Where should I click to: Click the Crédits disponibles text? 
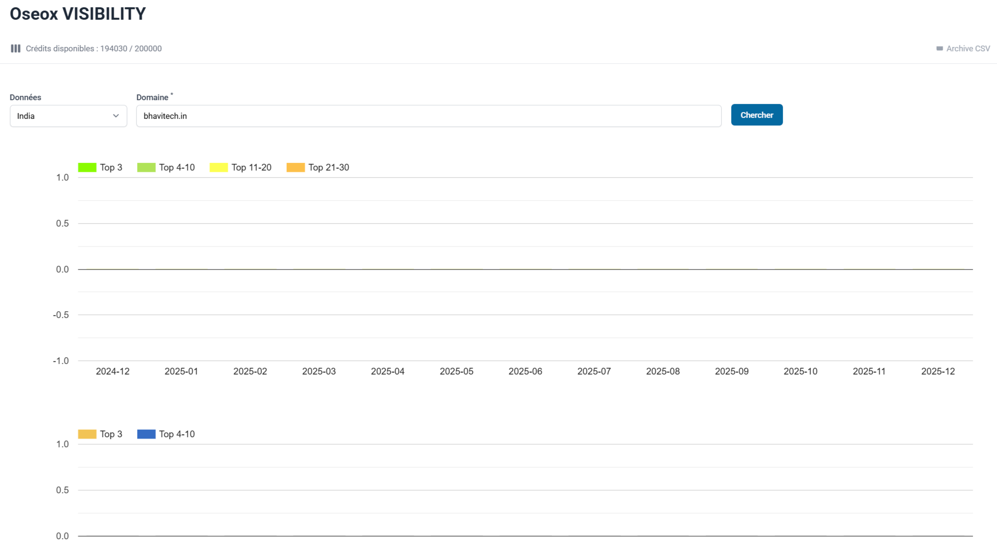click(x=93, y=48)
